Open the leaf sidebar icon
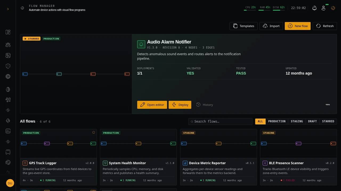 tap(8, 89)
